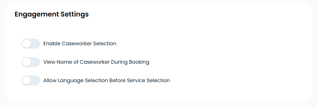317x107 pixels.
Task: Click the white knob of Caseworker Selection switch
Action: [26, 44]
